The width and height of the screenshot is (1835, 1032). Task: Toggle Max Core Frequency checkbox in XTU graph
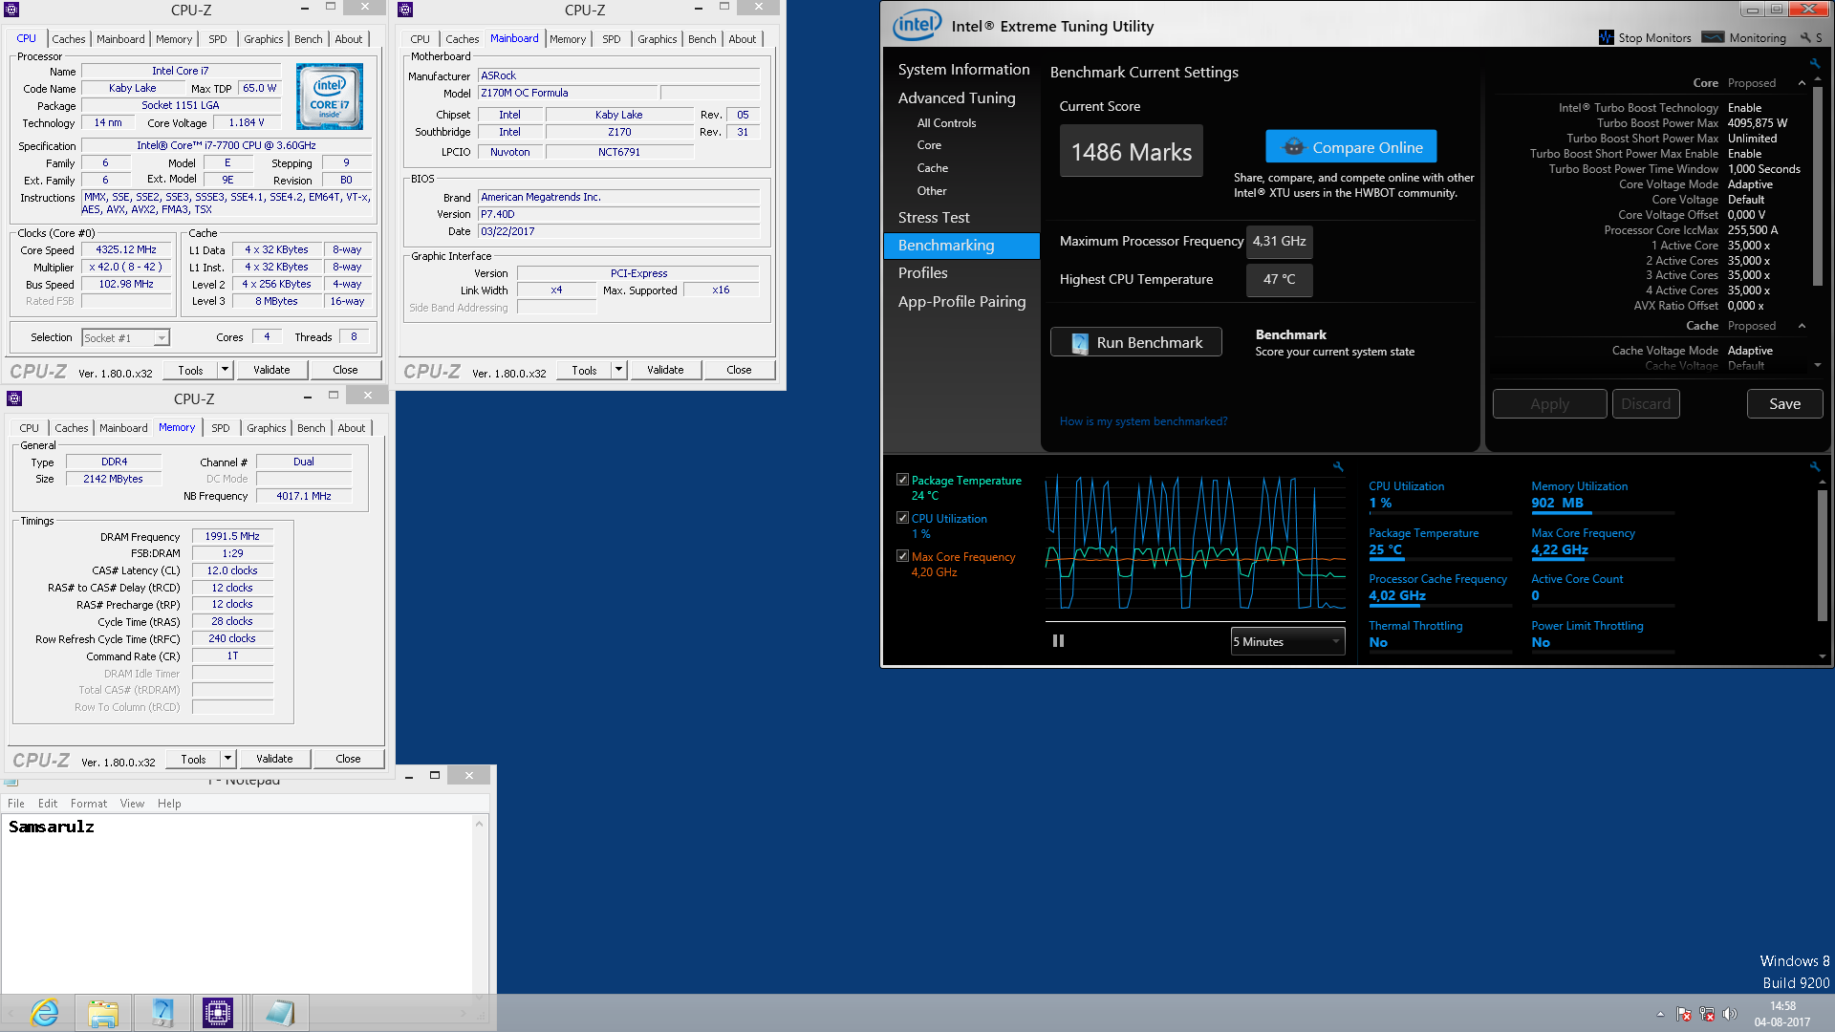tap(902, 556)
